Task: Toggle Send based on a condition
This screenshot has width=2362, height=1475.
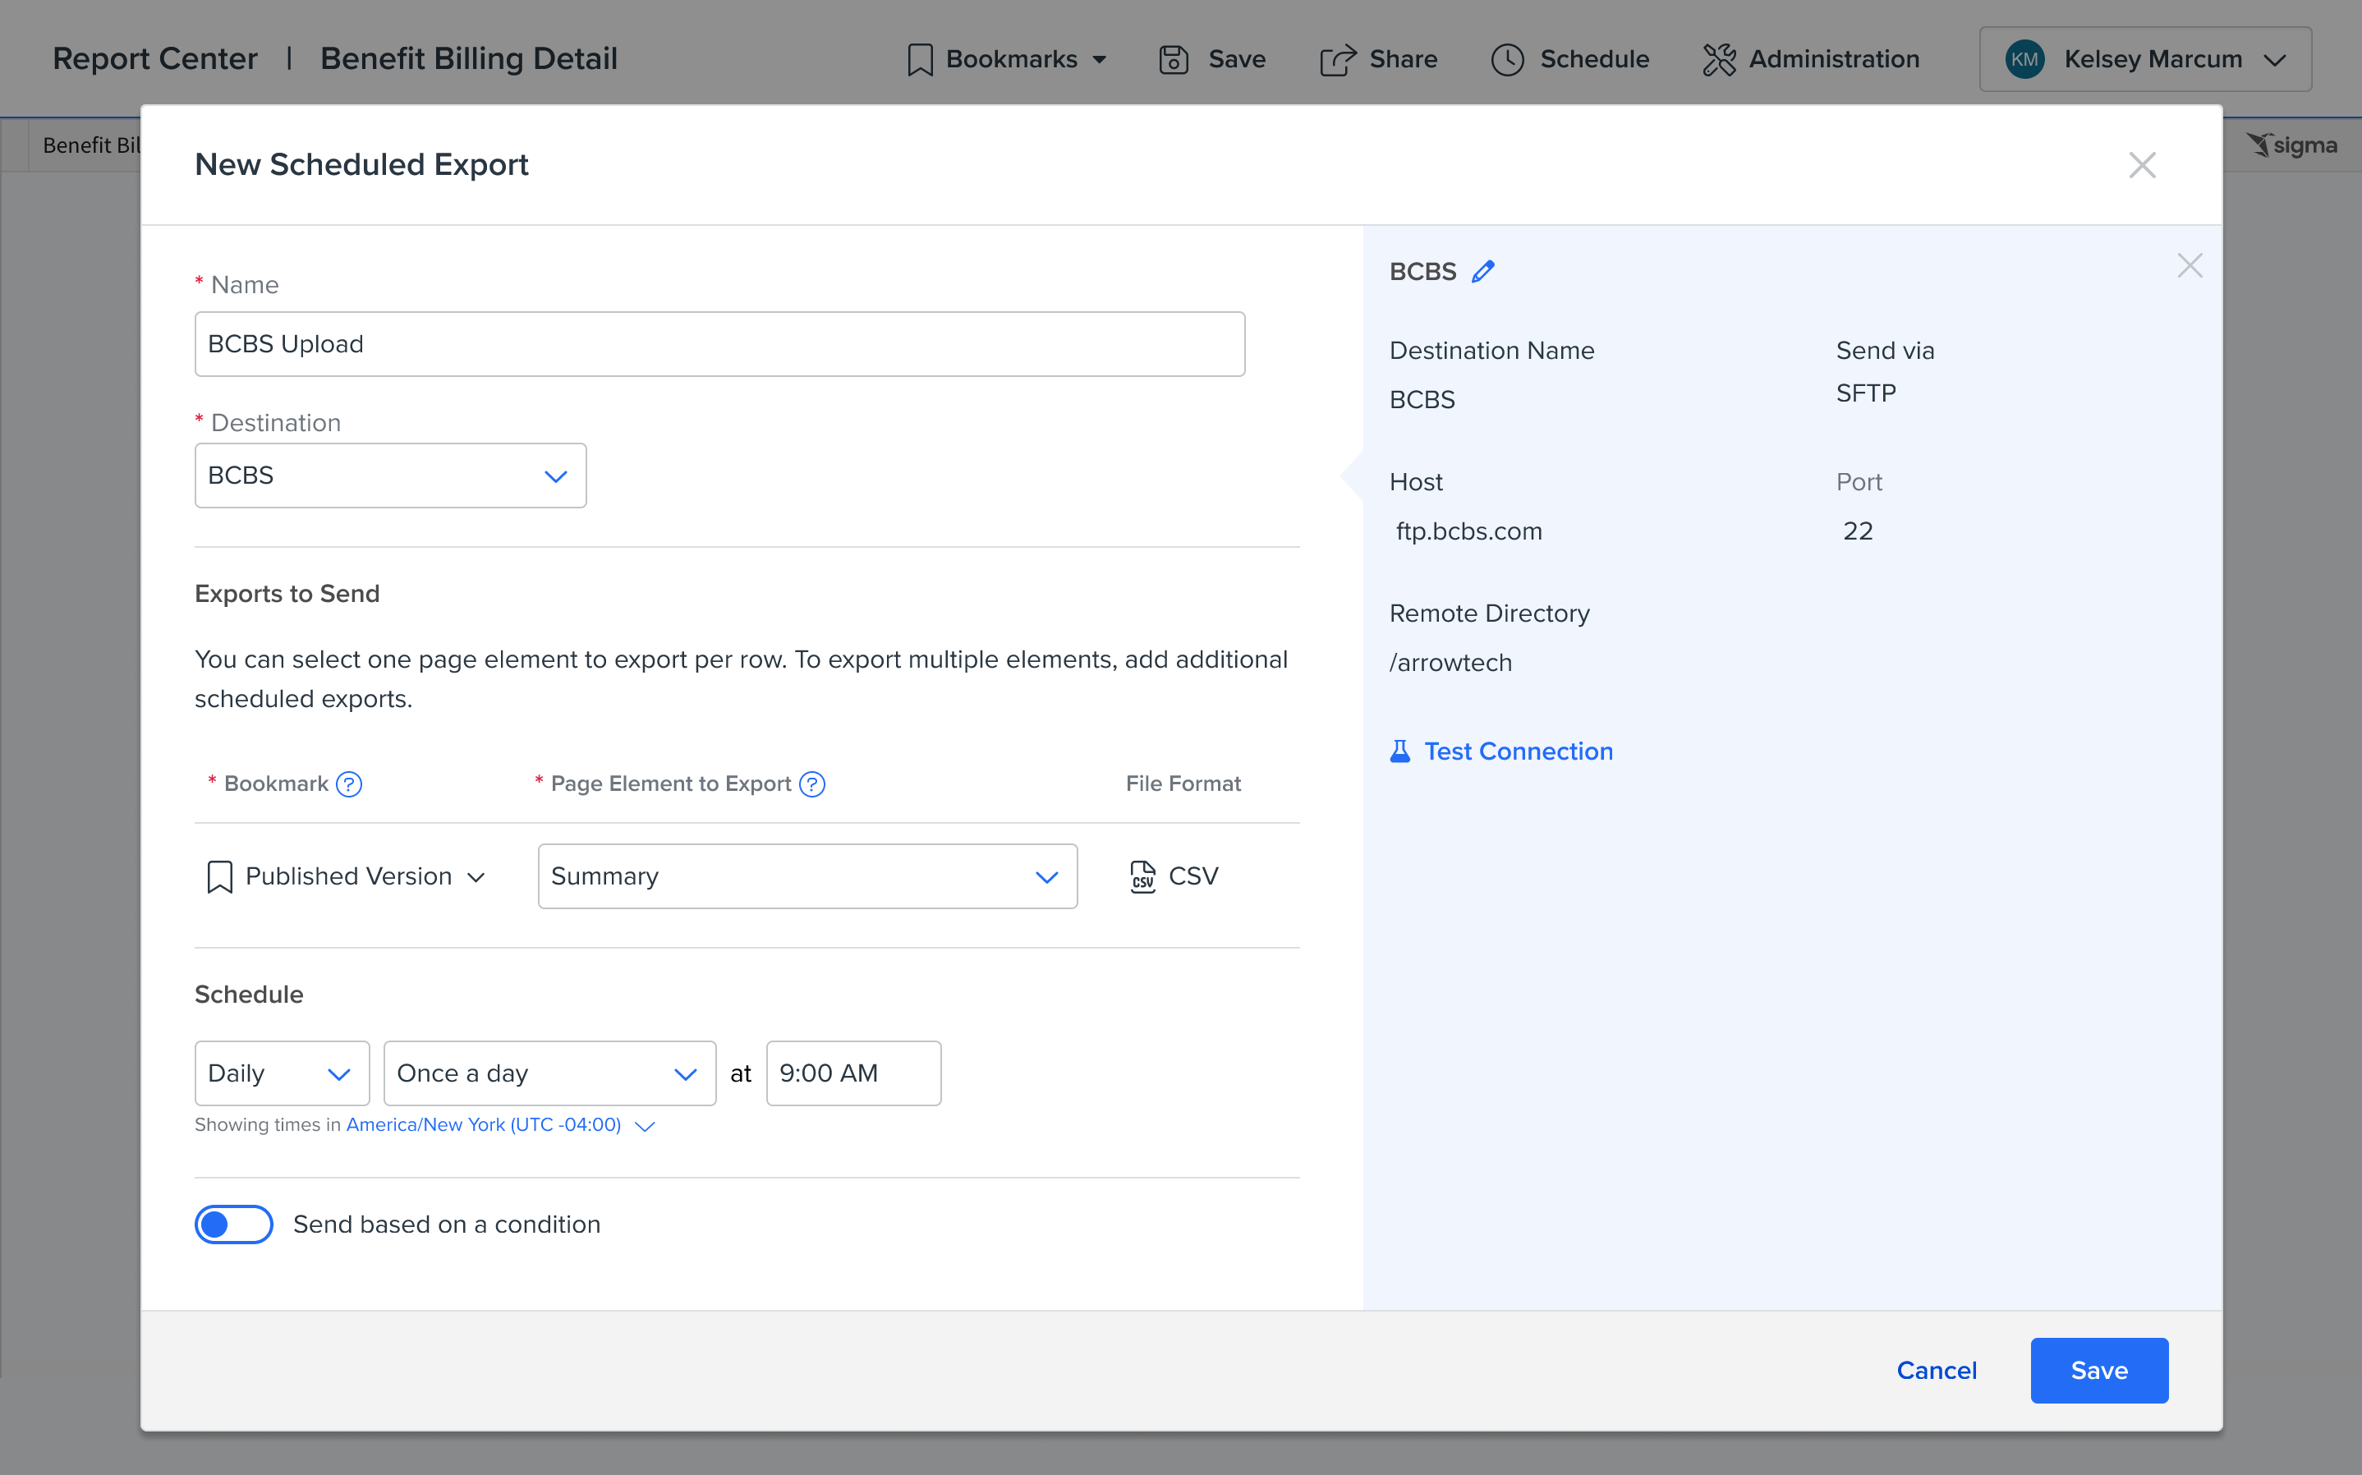Action: click(x=234, y=1225)
